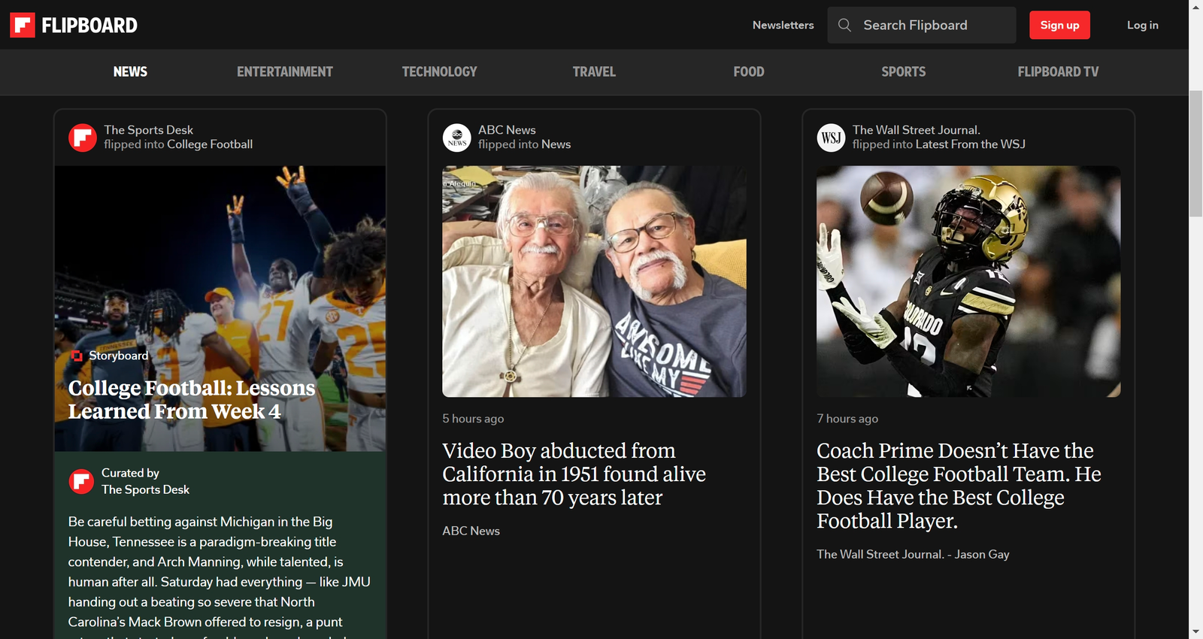The width and height of the screenshot is (1203, 639).
Task: Open the TECHNOLOGY tab
Action: pyautogui.click(x=439, y=71)
